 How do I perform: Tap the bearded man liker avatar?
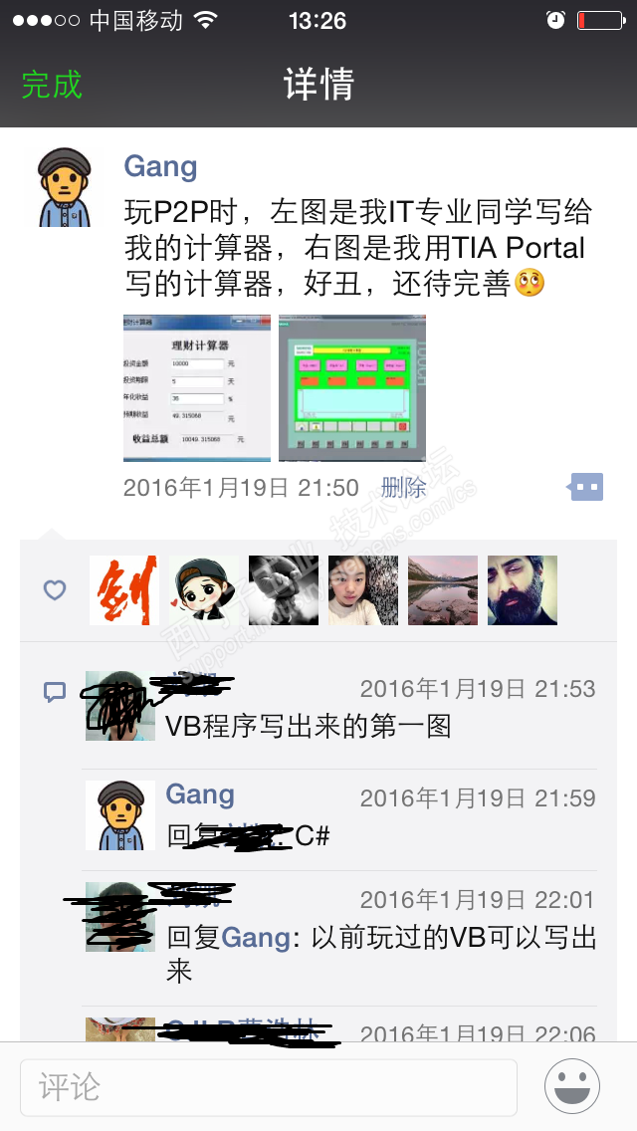[x=523, y=590]
